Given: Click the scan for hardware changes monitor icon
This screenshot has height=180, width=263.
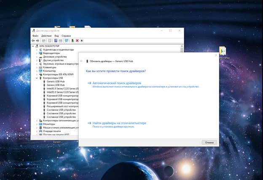Looking at the screenshot, I should pos(67,40).
